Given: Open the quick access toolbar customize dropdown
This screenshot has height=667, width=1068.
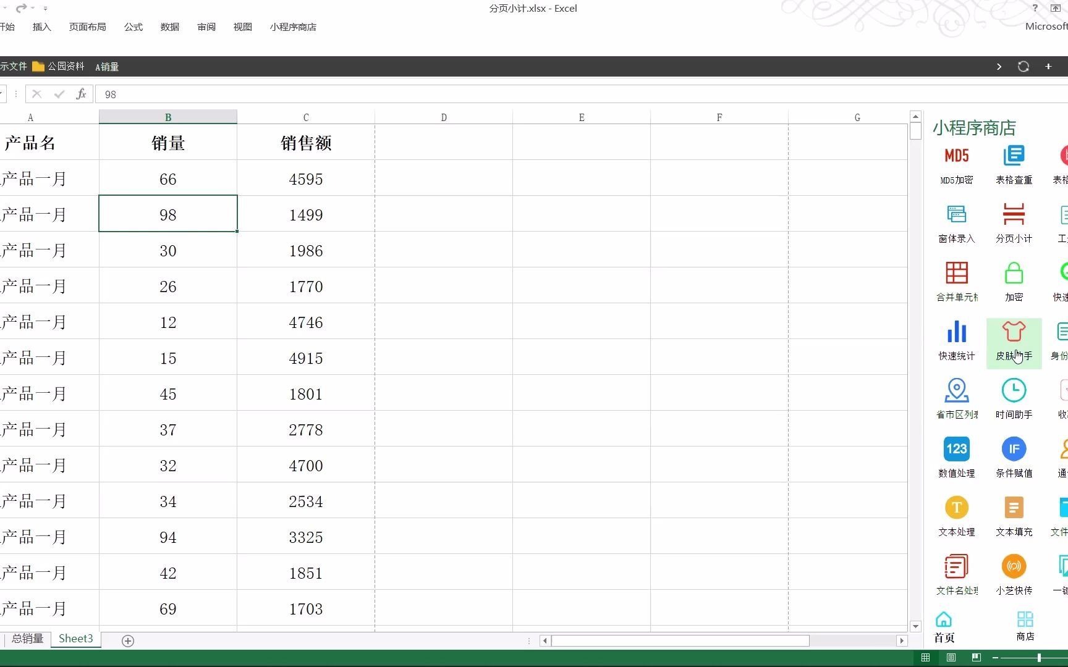Looking at the screenshot, I should click(45, 9).
